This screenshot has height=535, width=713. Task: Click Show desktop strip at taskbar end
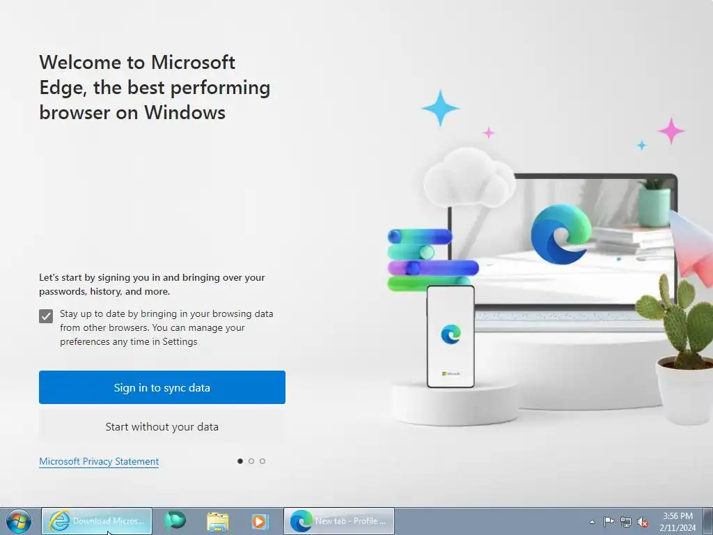pyautogui.click(x=708, y=521)
